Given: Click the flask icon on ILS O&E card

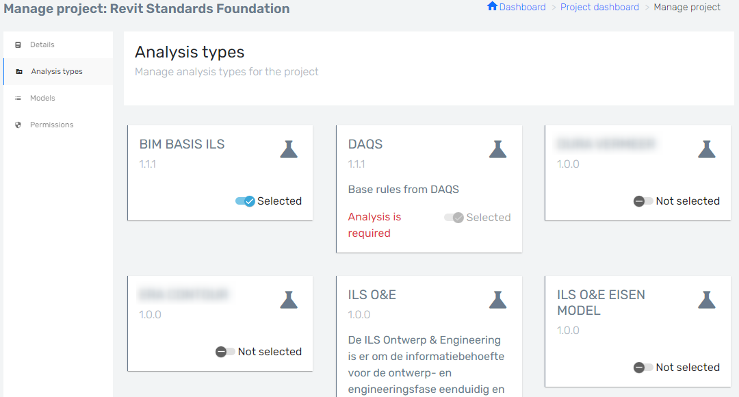Looking at the screenshot, I should (497, 298).
